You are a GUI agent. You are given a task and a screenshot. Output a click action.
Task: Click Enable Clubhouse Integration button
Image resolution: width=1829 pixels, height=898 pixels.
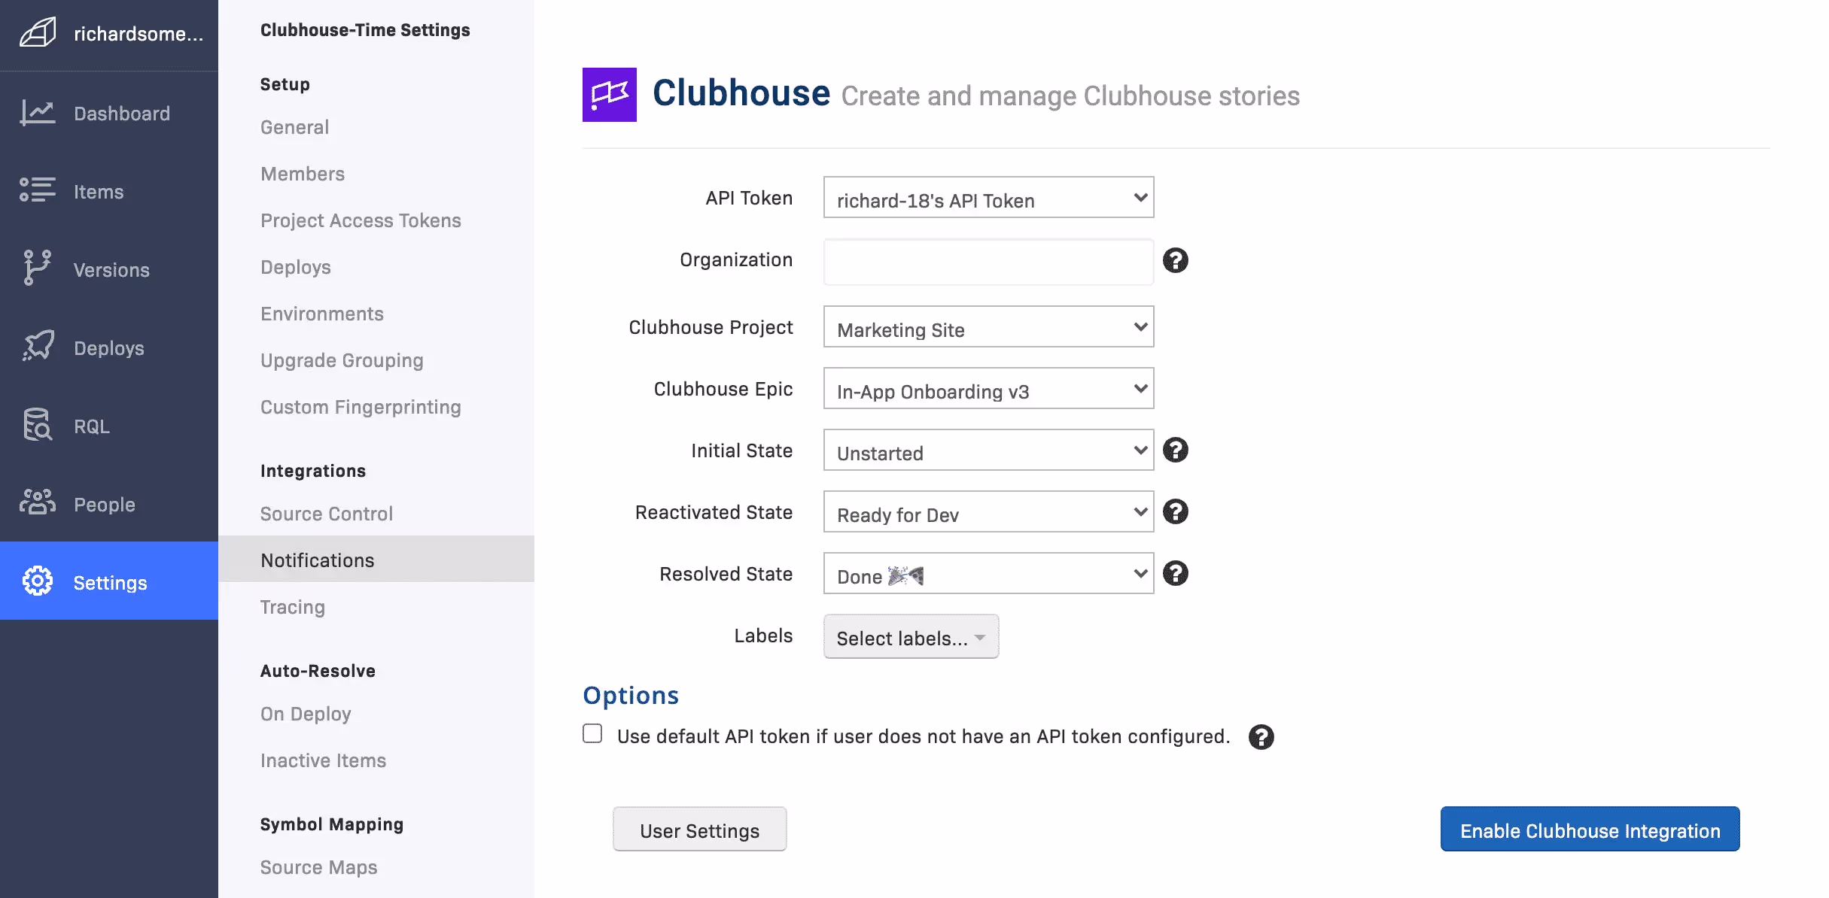coord(1590,830)
